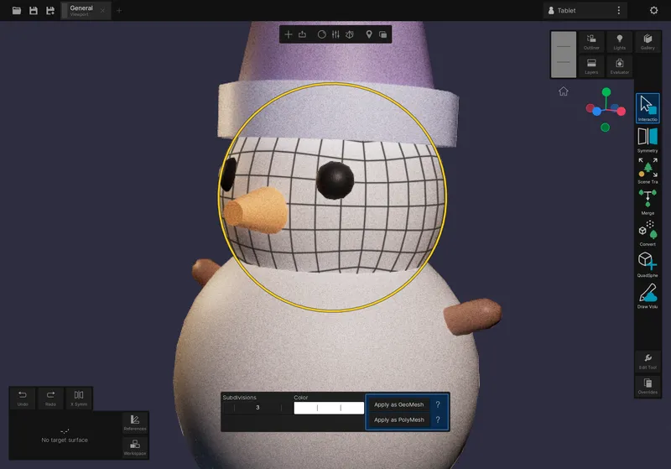This screenshot has width=671, height=469.
Task: Click the snowman's orange carrot nose
Action: click(x=256, y=210)
